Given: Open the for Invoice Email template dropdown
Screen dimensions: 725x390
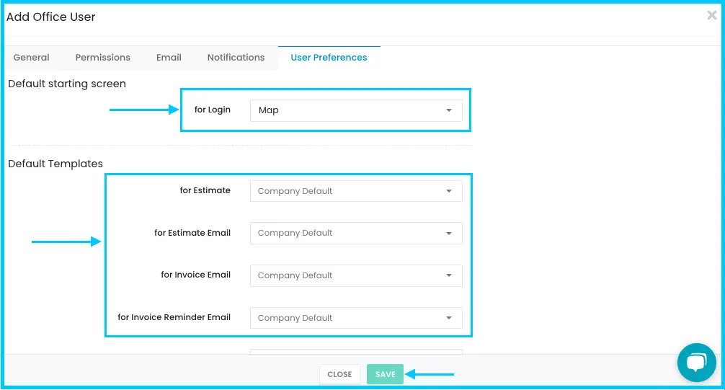Looking at the screenshot, I should (356, 275).
